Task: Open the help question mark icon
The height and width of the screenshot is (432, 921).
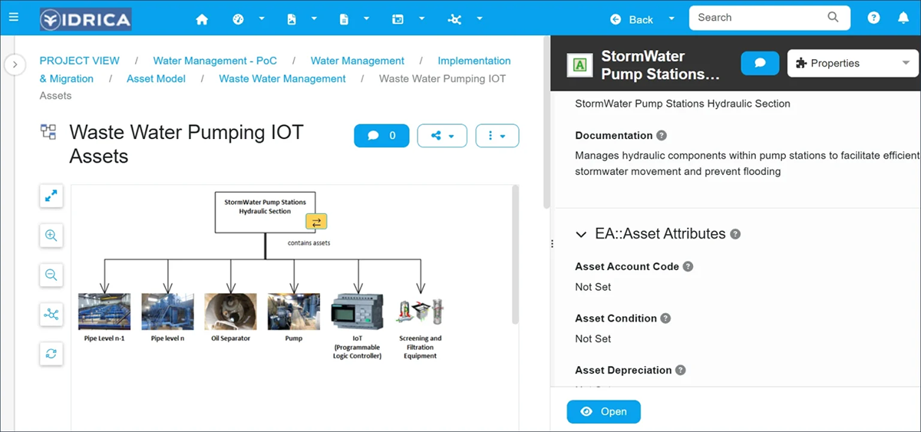Action: 873,18
